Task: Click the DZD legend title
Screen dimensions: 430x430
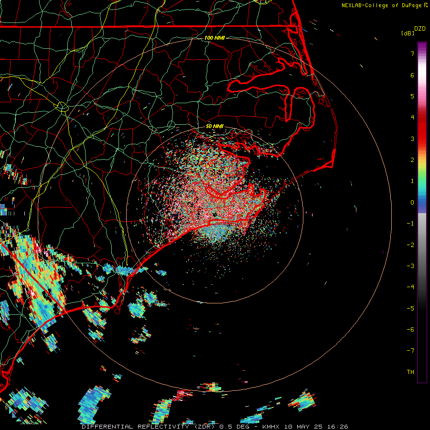Action: (x=420, y=29)
